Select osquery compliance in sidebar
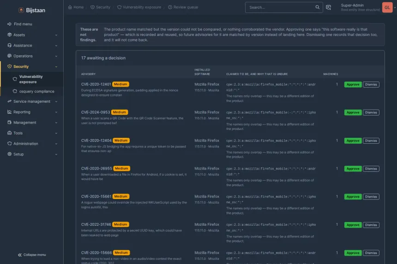Viewport: 397px width, 264px height. pos(32,91)
